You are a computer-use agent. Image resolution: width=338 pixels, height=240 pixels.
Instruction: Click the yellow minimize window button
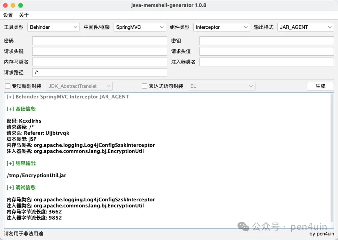click(13, 5)
